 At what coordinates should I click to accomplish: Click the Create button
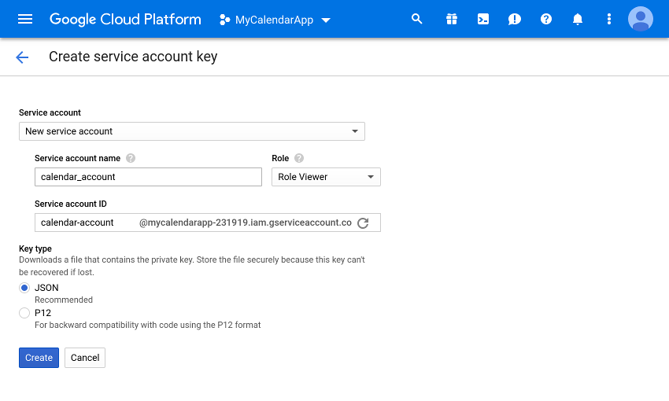[39, 358]
